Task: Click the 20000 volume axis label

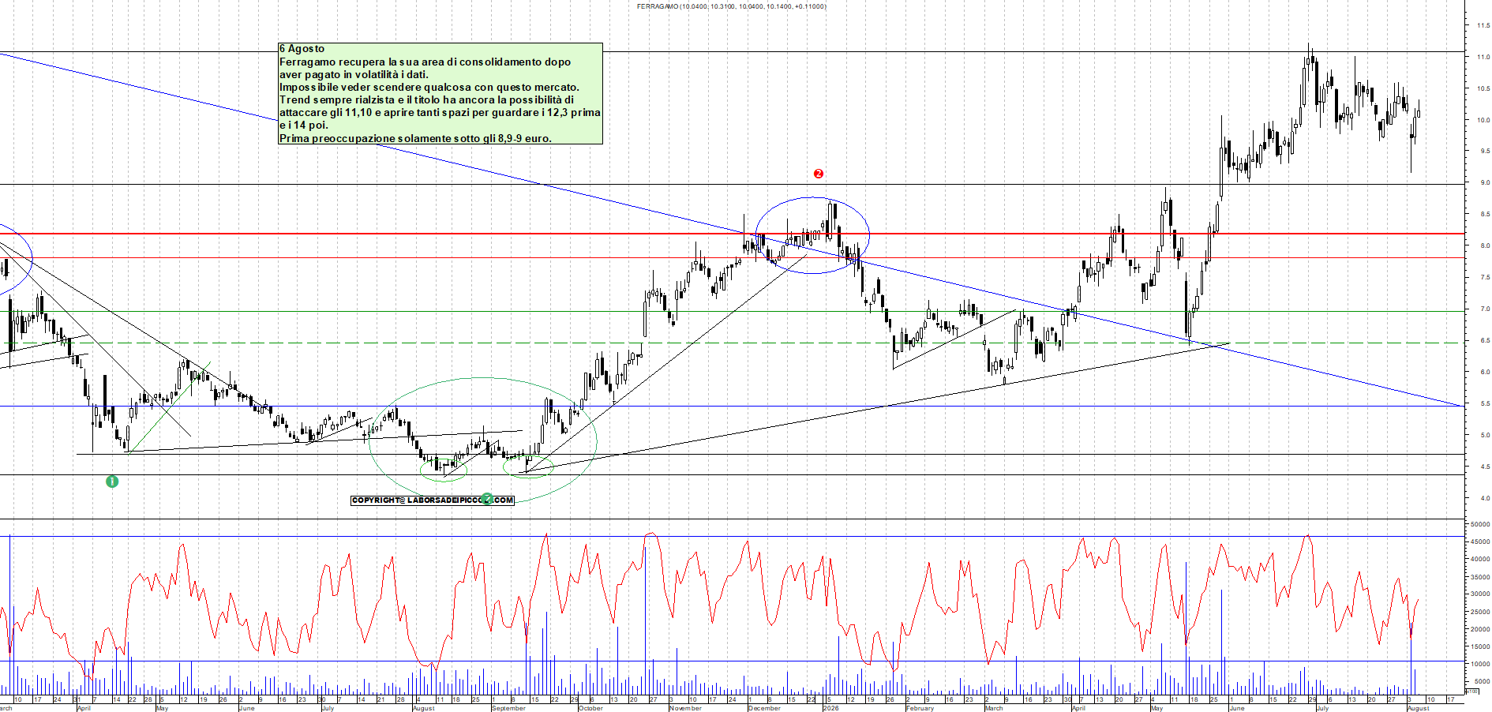Action: [x=1481, y=629]
